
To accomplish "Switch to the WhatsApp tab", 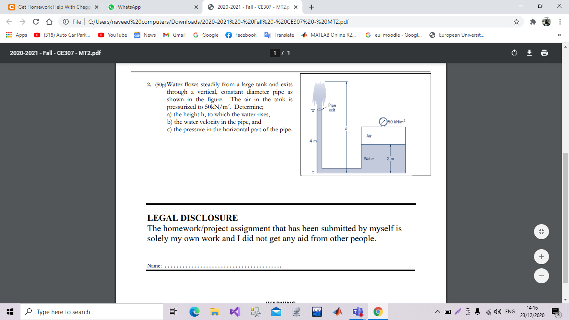I will (x=152, y=7).
